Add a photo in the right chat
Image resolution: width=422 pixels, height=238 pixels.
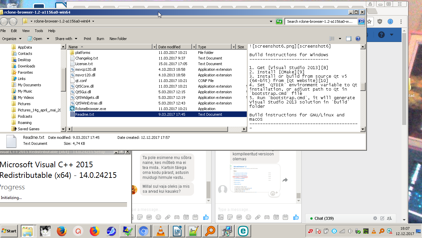coord(221,217)
